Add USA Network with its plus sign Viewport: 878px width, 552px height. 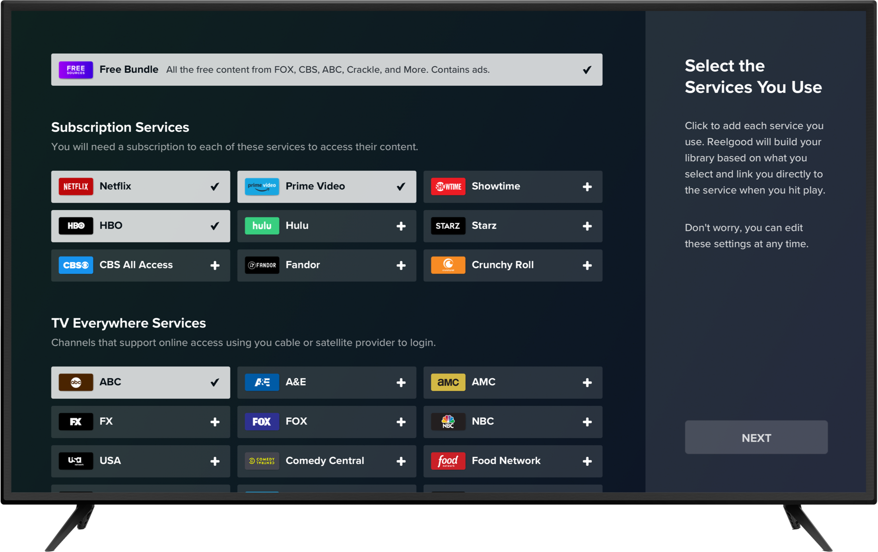(215, 461)
